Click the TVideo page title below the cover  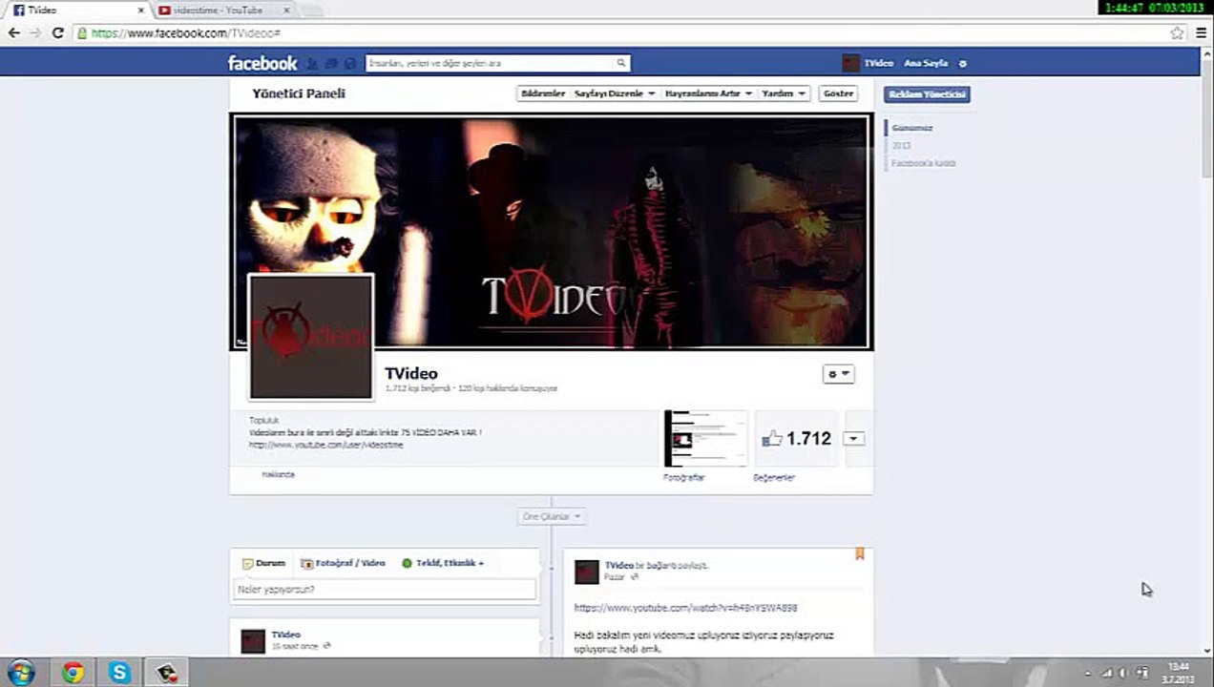pos(411,373)
